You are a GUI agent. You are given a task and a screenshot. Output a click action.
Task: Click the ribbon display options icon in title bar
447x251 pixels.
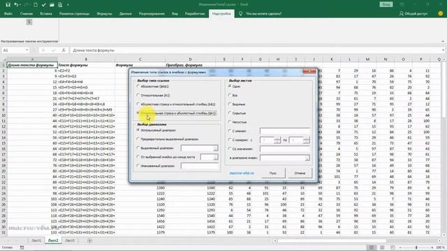pos(402,4)
